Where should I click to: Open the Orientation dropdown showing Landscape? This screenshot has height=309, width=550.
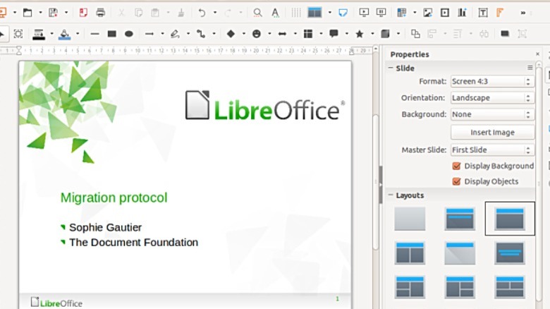(491, 98)
